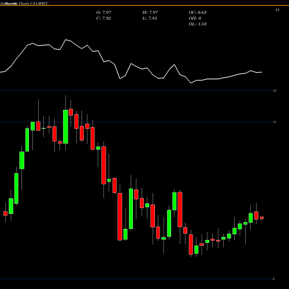
Task: Click the open value 'O: 7.97'
Action: coord(103,12)
